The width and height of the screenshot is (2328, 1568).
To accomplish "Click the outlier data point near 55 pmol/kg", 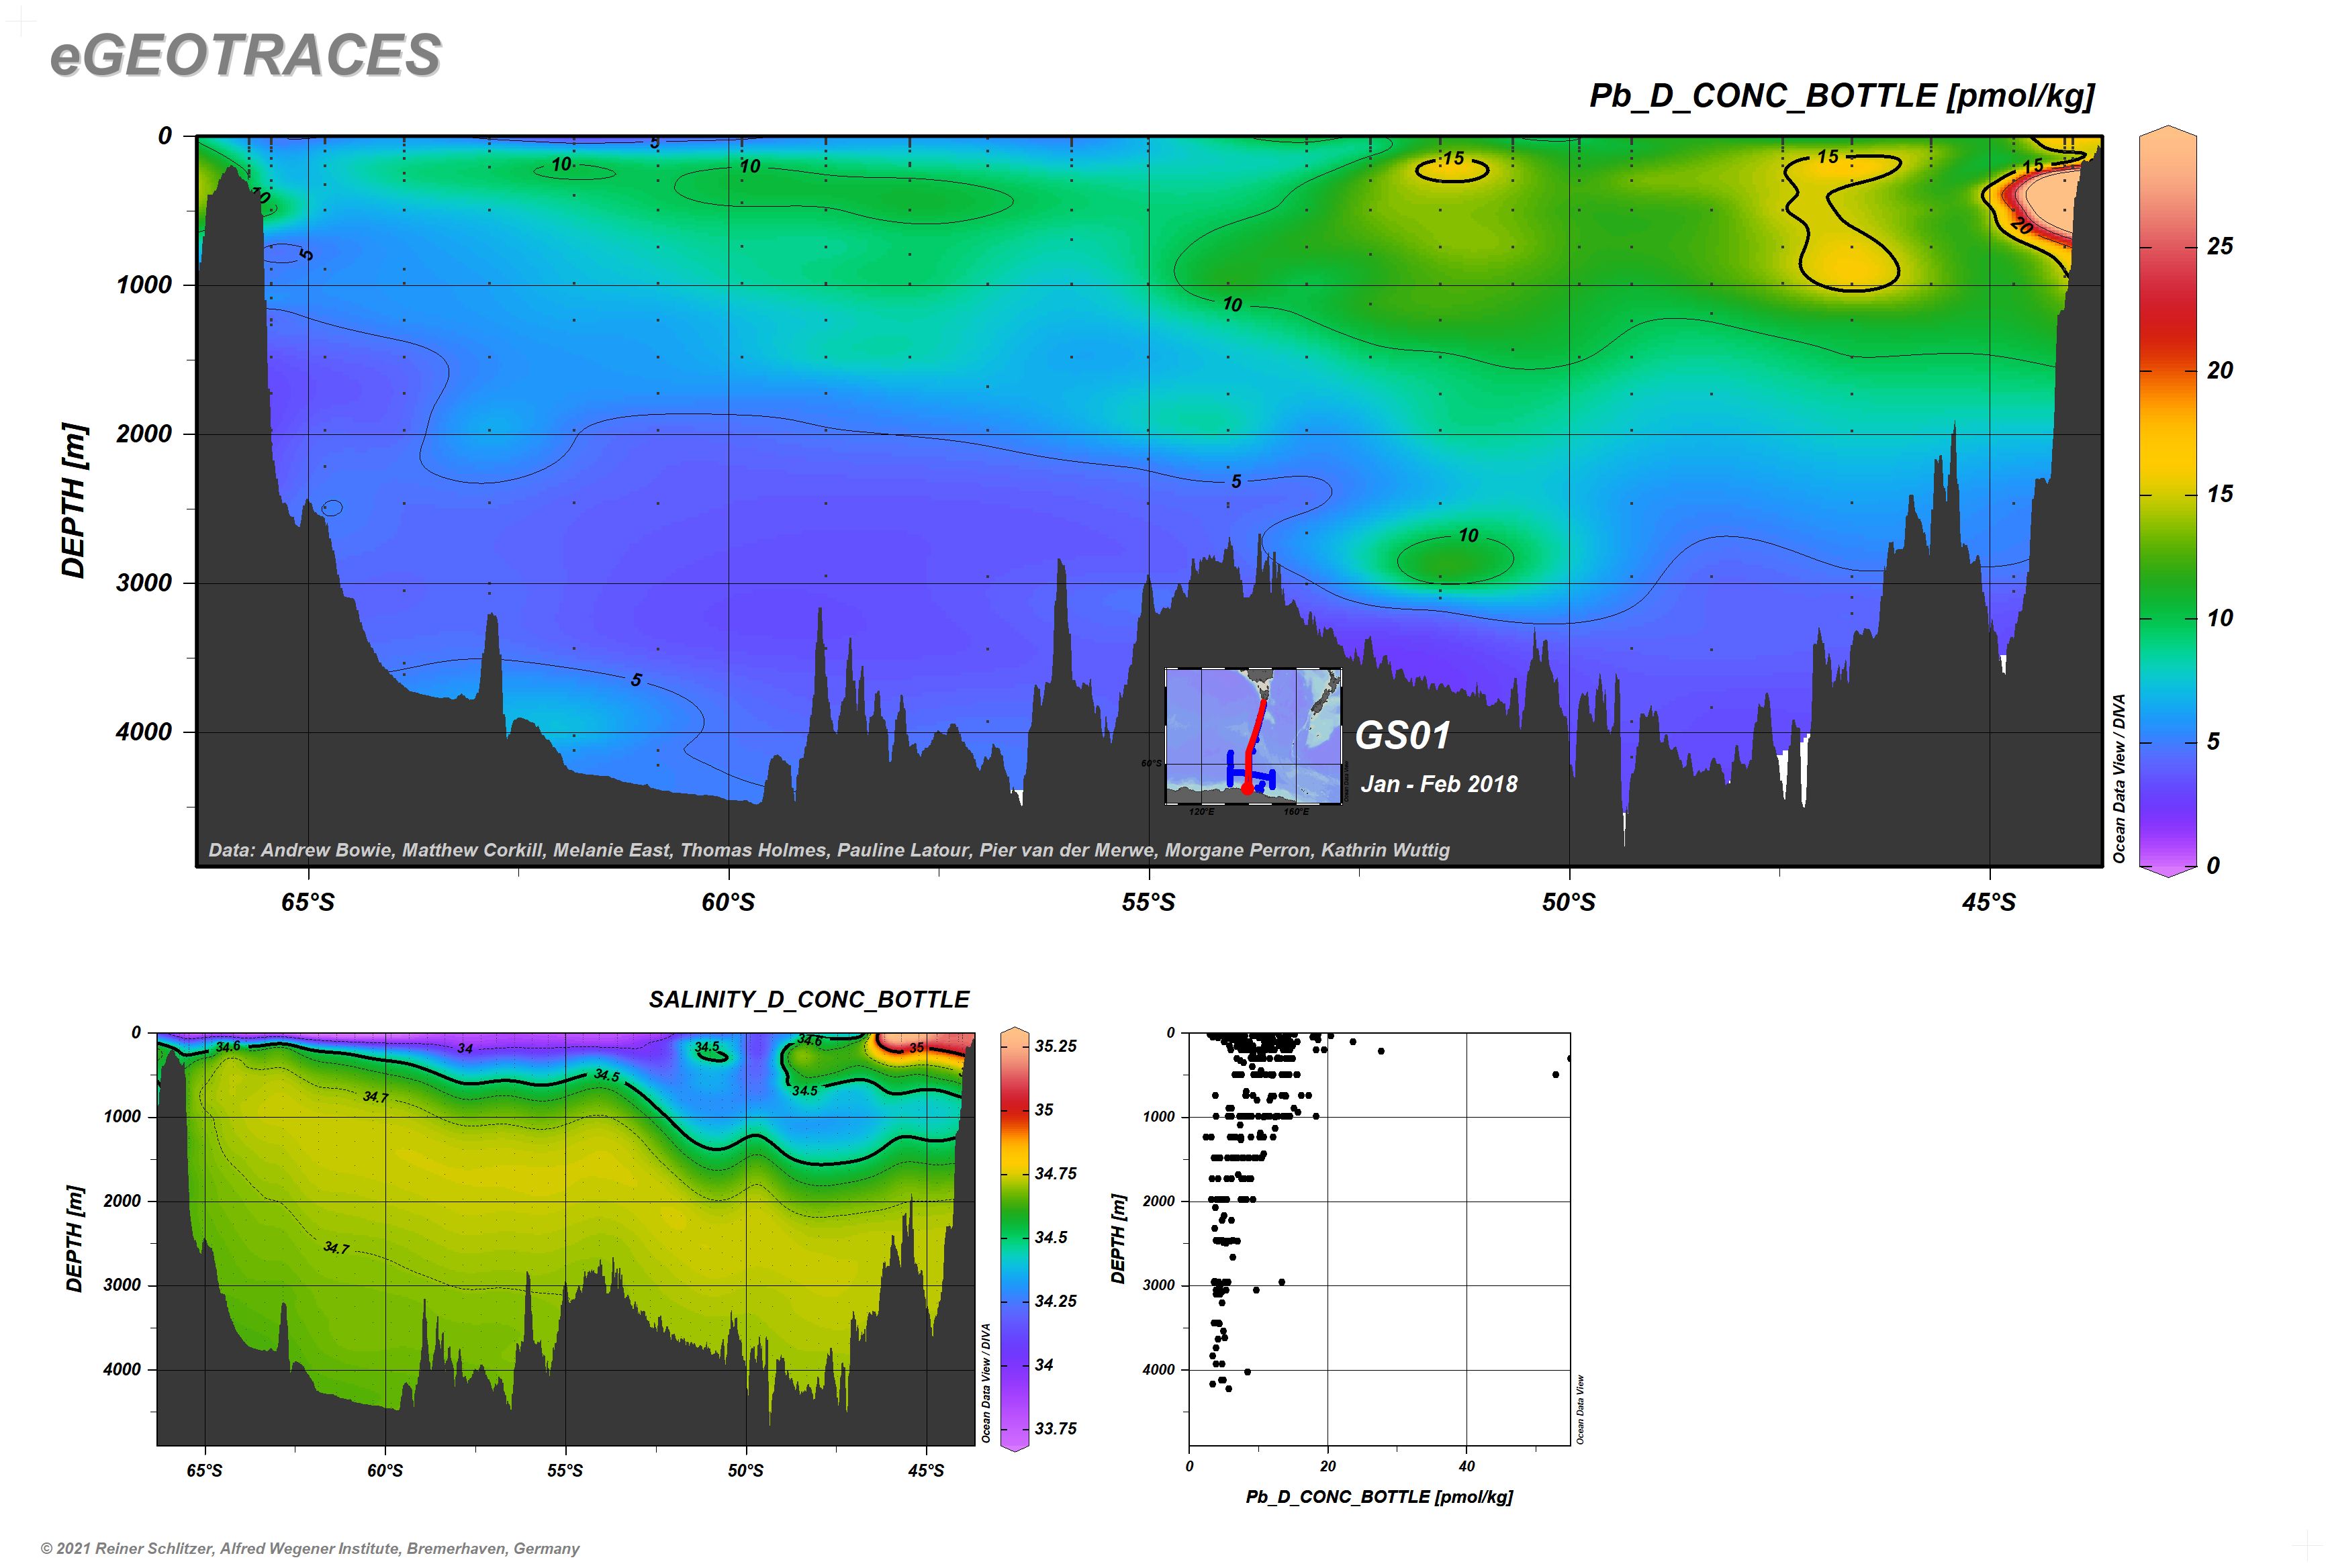I will click(x=1554, y=1074).
